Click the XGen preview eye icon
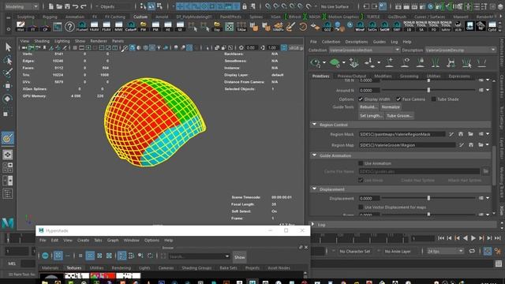The image size is (505, 284). point(315,63)
